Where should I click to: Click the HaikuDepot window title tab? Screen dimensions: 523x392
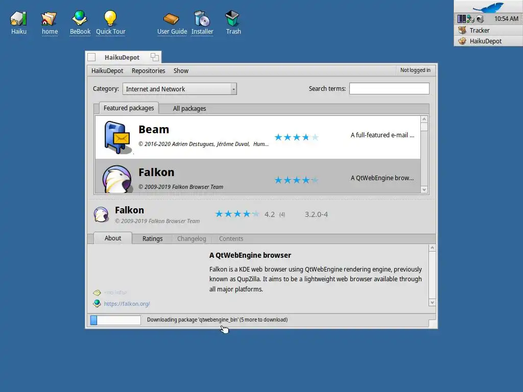pyautogui.click(x=122, y=57)
